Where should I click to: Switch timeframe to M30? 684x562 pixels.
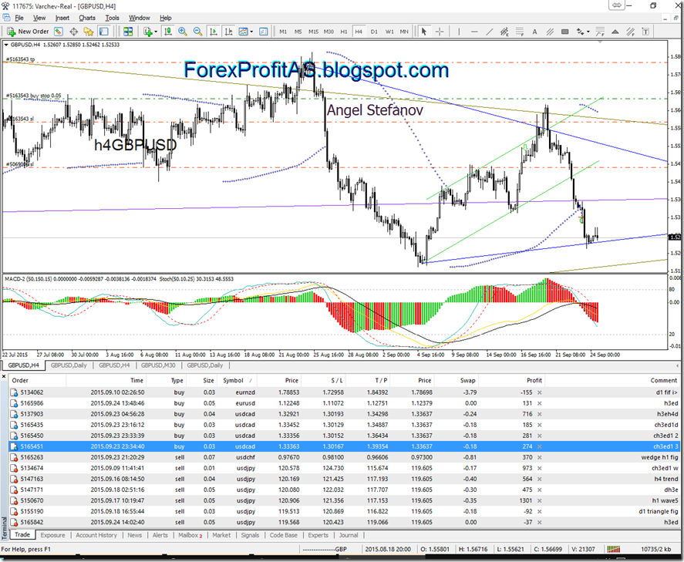pyautogui.click(x=329, y=32)
